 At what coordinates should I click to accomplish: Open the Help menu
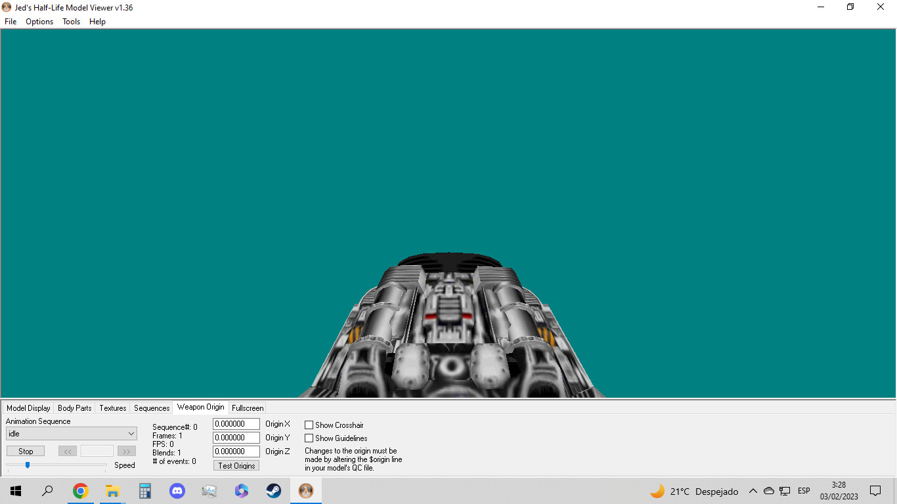pyautogui.click(x=97, y=22)
